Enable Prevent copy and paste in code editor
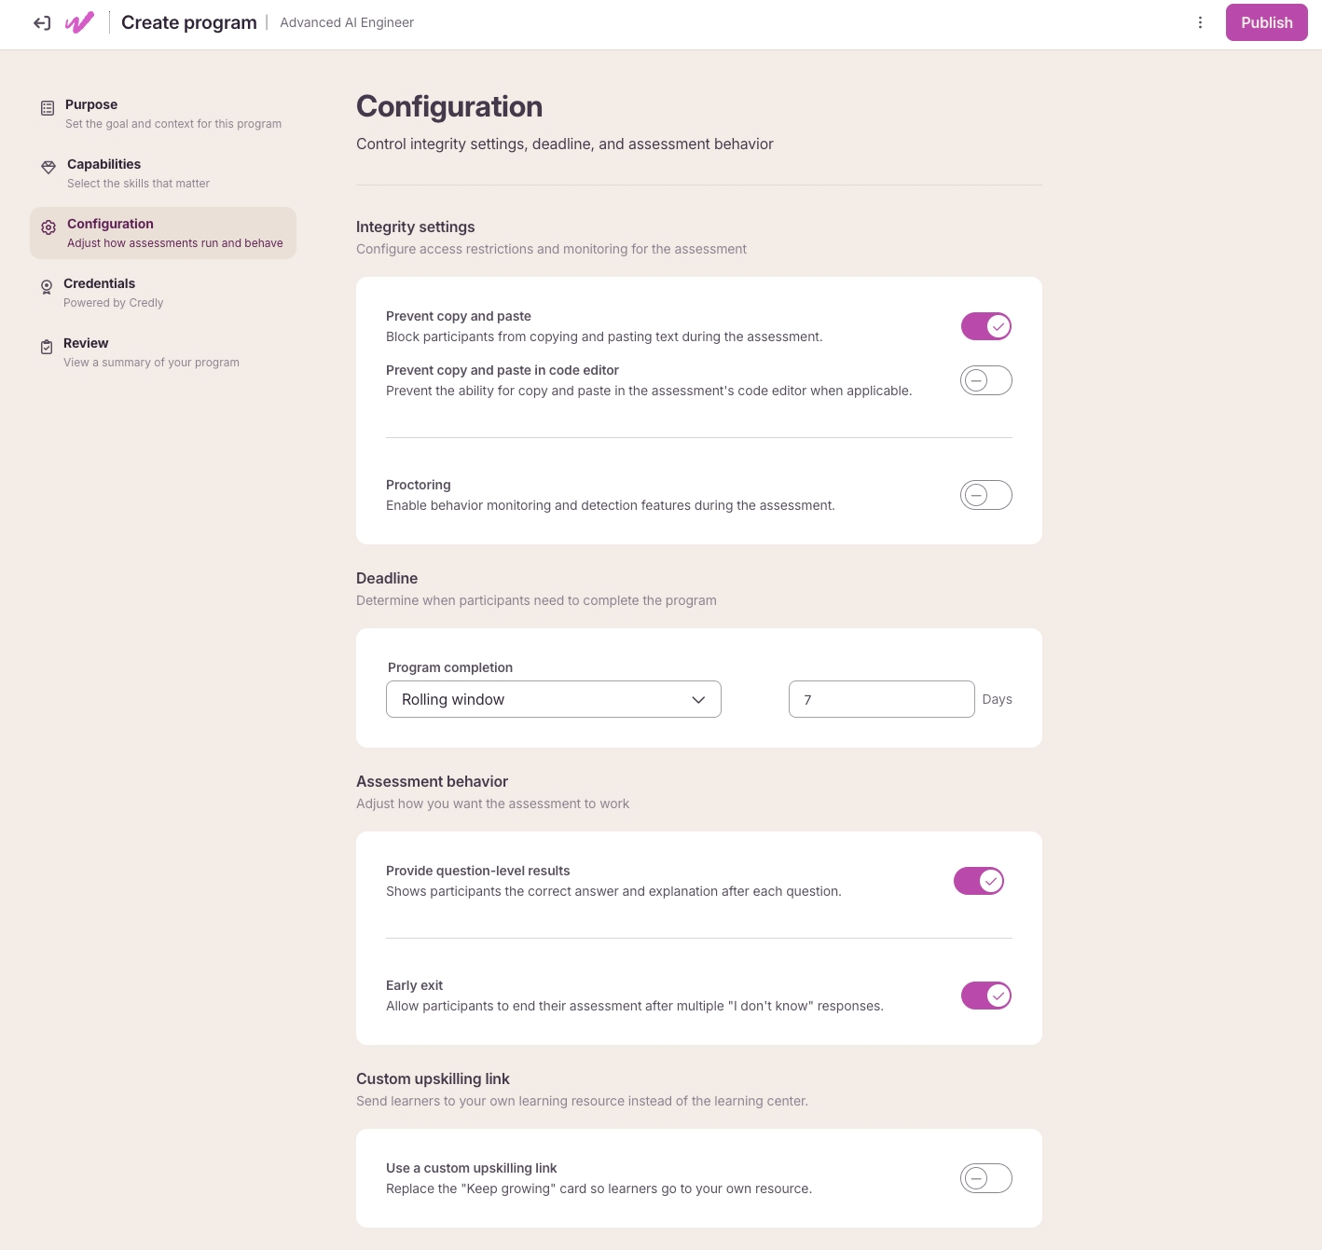 pyautogui.click(x=986, y=380)
